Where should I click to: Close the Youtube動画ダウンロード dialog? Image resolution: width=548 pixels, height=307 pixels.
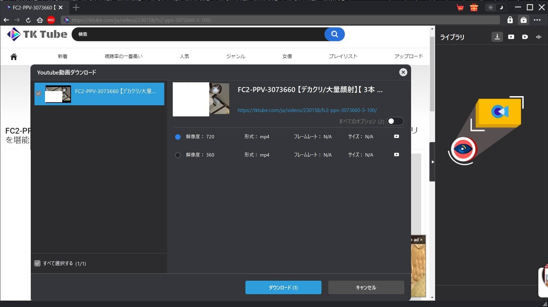click(403, 72)
